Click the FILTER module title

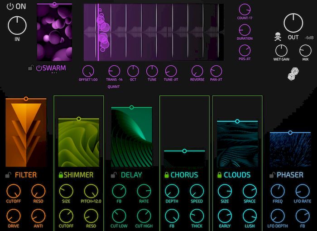[x=26, y=175]
